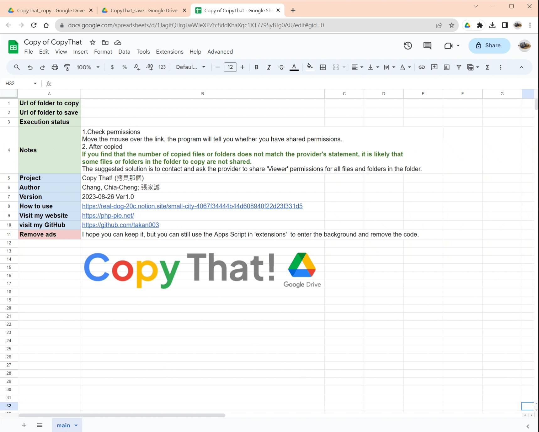Open the Sheets home icon
The height and width of the screenshot is (432, 539).
click(x=13, y=47)
